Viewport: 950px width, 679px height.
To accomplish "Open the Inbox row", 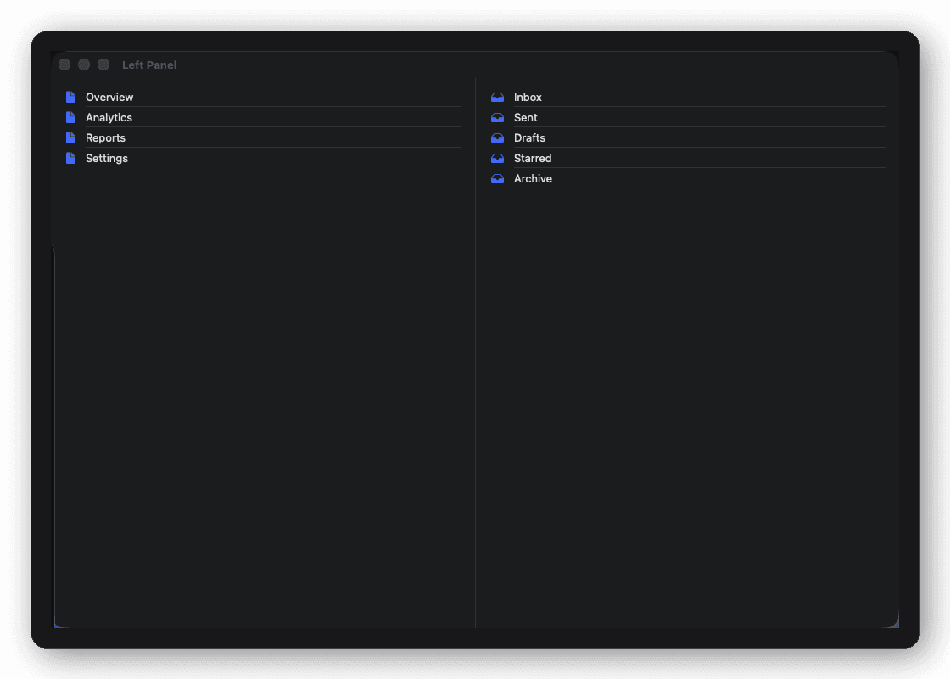I will coord(688,97).
